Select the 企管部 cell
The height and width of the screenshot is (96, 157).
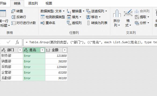[12, 73]
